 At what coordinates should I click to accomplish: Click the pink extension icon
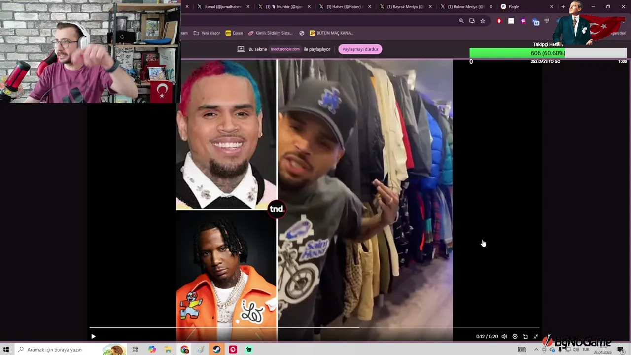(523, 21)
